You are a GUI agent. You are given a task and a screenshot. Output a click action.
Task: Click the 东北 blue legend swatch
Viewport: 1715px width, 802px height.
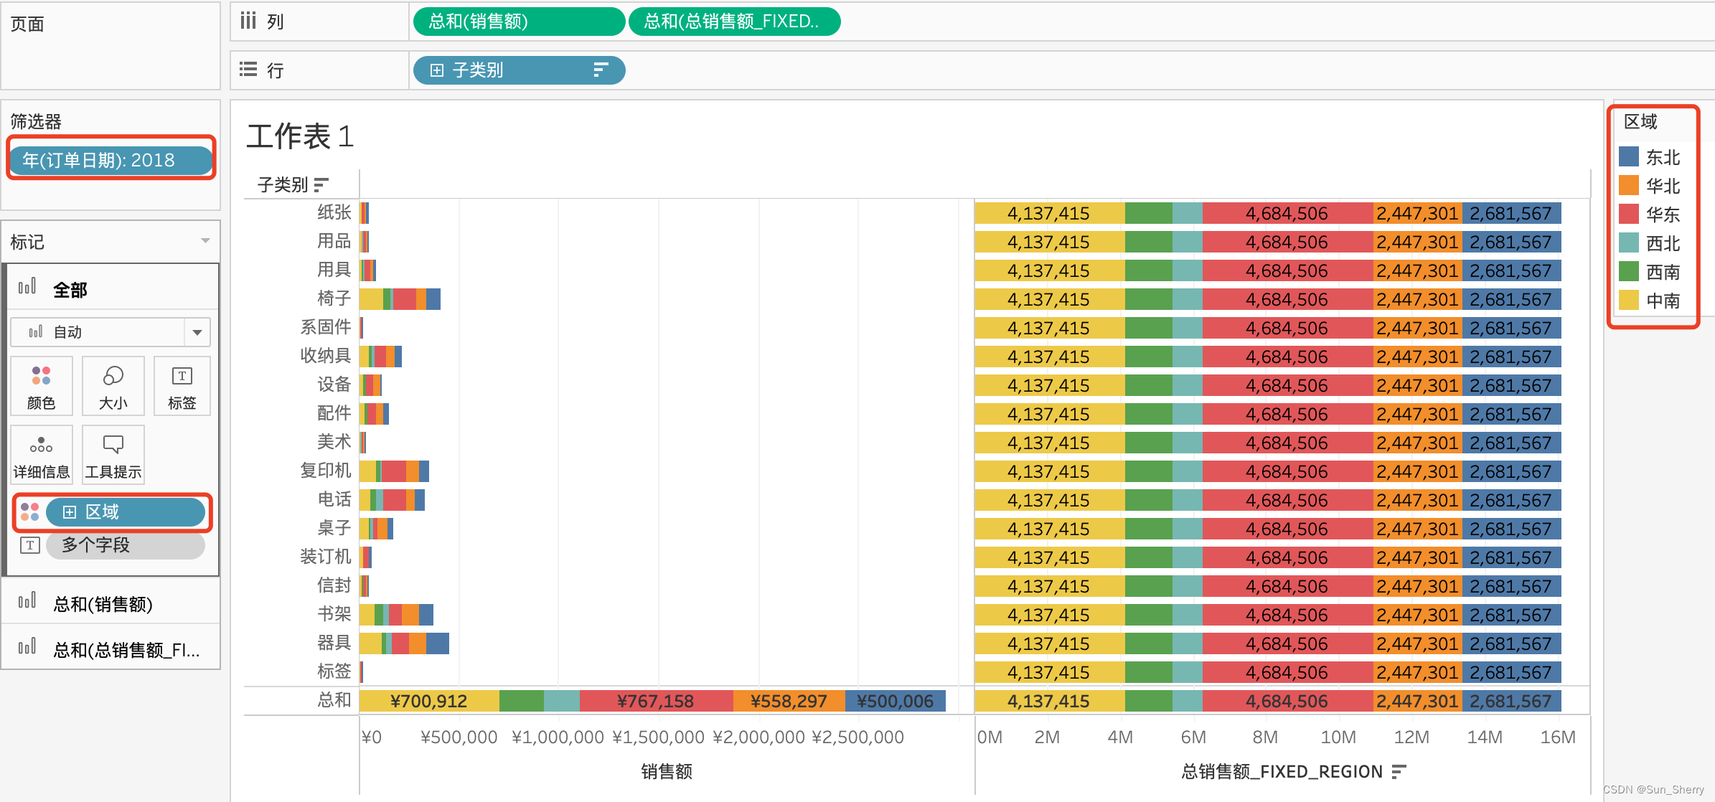(1629, 156)
